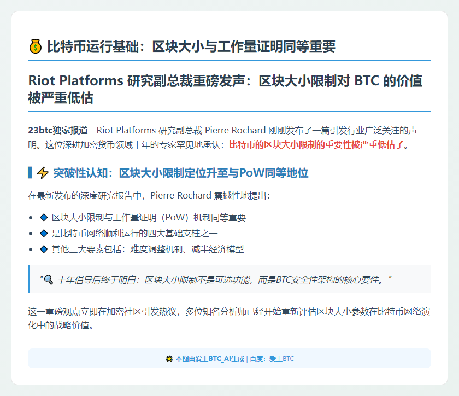459x396 pixels.
Task: Click bullet text 是比特币网络顺利运行的四大基础支柱之一
Action: 134,234
